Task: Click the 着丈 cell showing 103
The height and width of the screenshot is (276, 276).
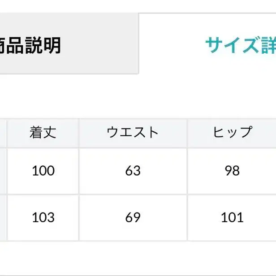Action: [43, 218]
